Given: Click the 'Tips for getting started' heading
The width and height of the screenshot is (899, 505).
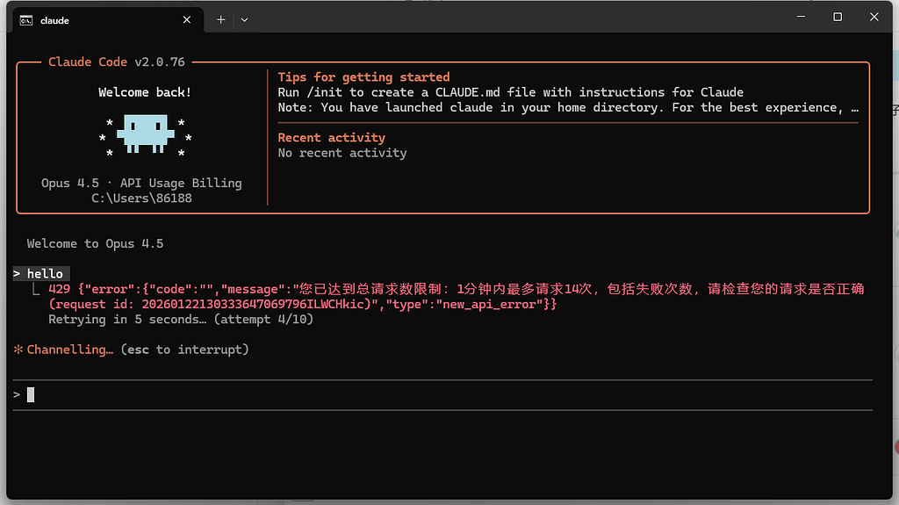Looking at the screenshot, I should (364, 77).
